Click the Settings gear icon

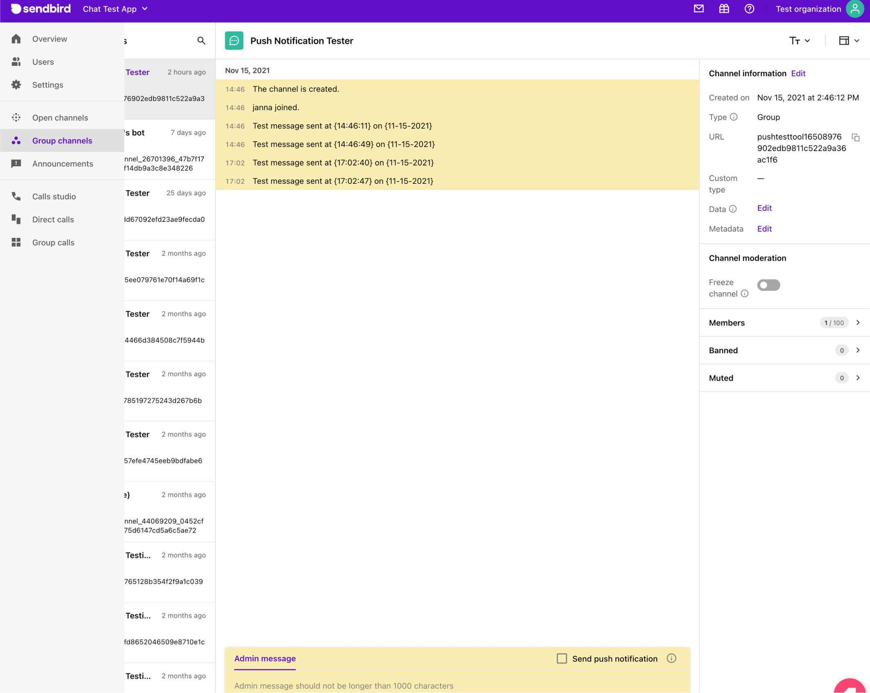point(16,84)
